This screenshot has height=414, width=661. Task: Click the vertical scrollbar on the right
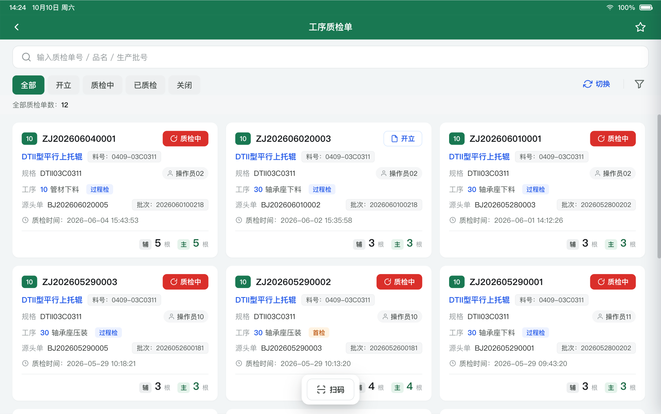coord(659,187)
